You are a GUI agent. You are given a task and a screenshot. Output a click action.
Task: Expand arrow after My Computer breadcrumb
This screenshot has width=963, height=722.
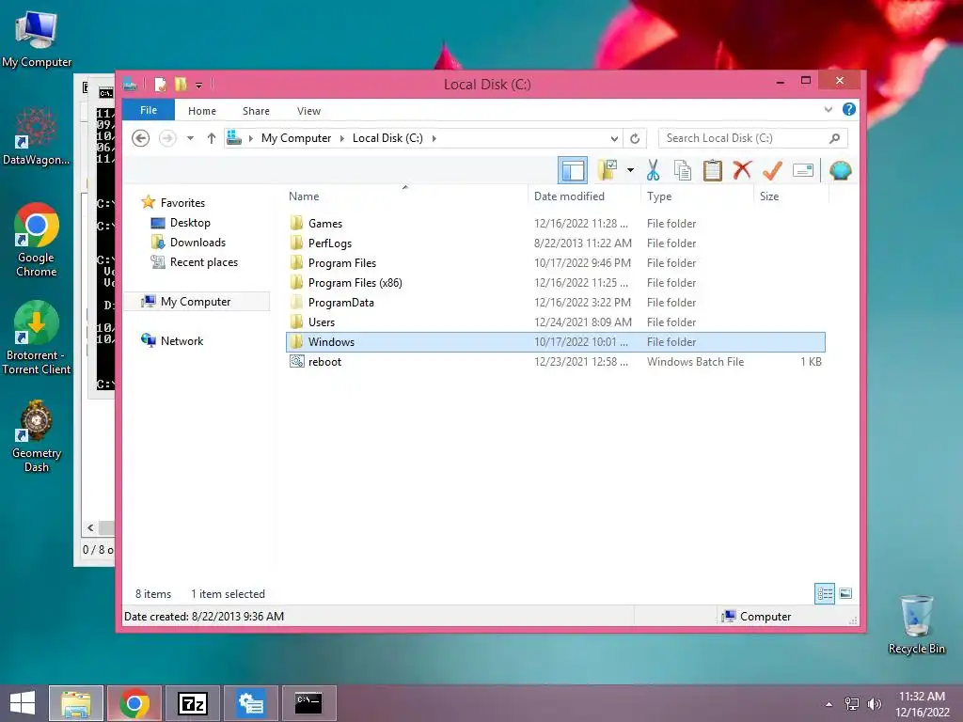click(342, 138)
